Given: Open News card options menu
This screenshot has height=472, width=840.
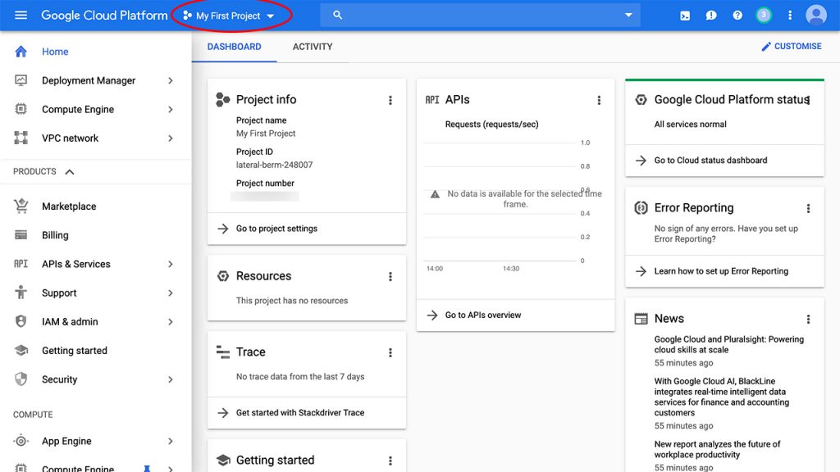Looking at the screenshot, I should (808, 320).
